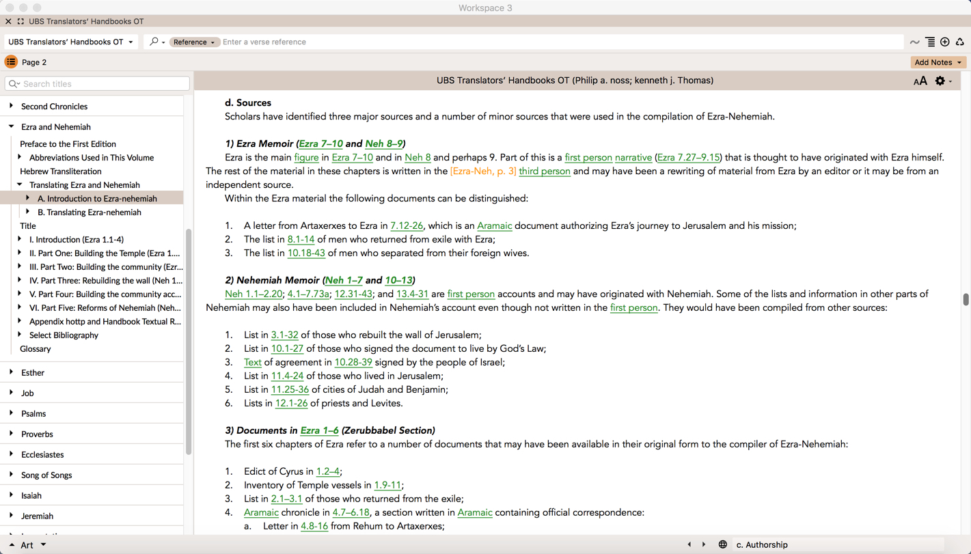This screenshot has width=971, height=554.
Task: Select Jeremiah in the book list
Action: coord(37,516)
